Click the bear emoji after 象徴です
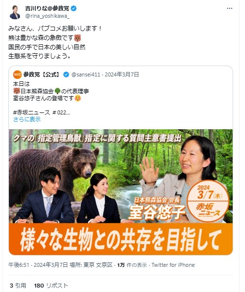 (78, 38)
